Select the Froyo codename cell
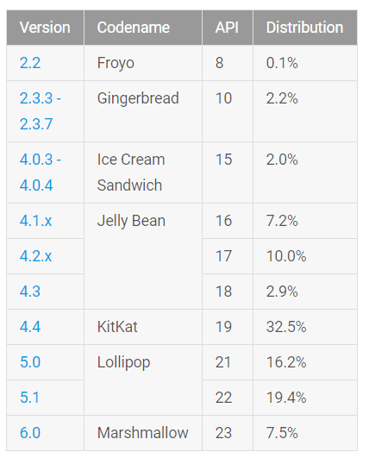Image resolution: width=369 pixels, height=458 pixels. point(143,63)
